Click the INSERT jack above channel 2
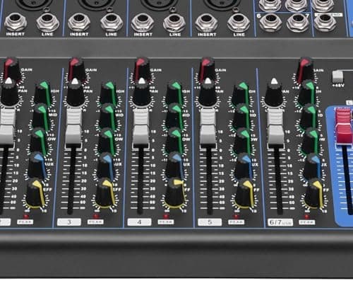353x281 pixels. [x=16, y=22]
